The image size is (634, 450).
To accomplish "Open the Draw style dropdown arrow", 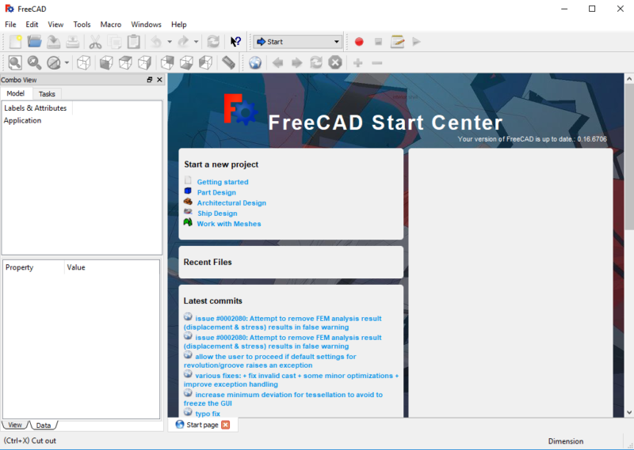I will pyautogui.click(x=67, y=62).
